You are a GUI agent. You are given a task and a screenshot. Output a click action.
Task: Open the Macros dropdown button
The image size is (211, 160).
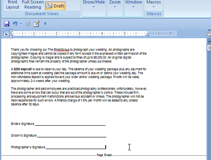click(x=153, y=4)
